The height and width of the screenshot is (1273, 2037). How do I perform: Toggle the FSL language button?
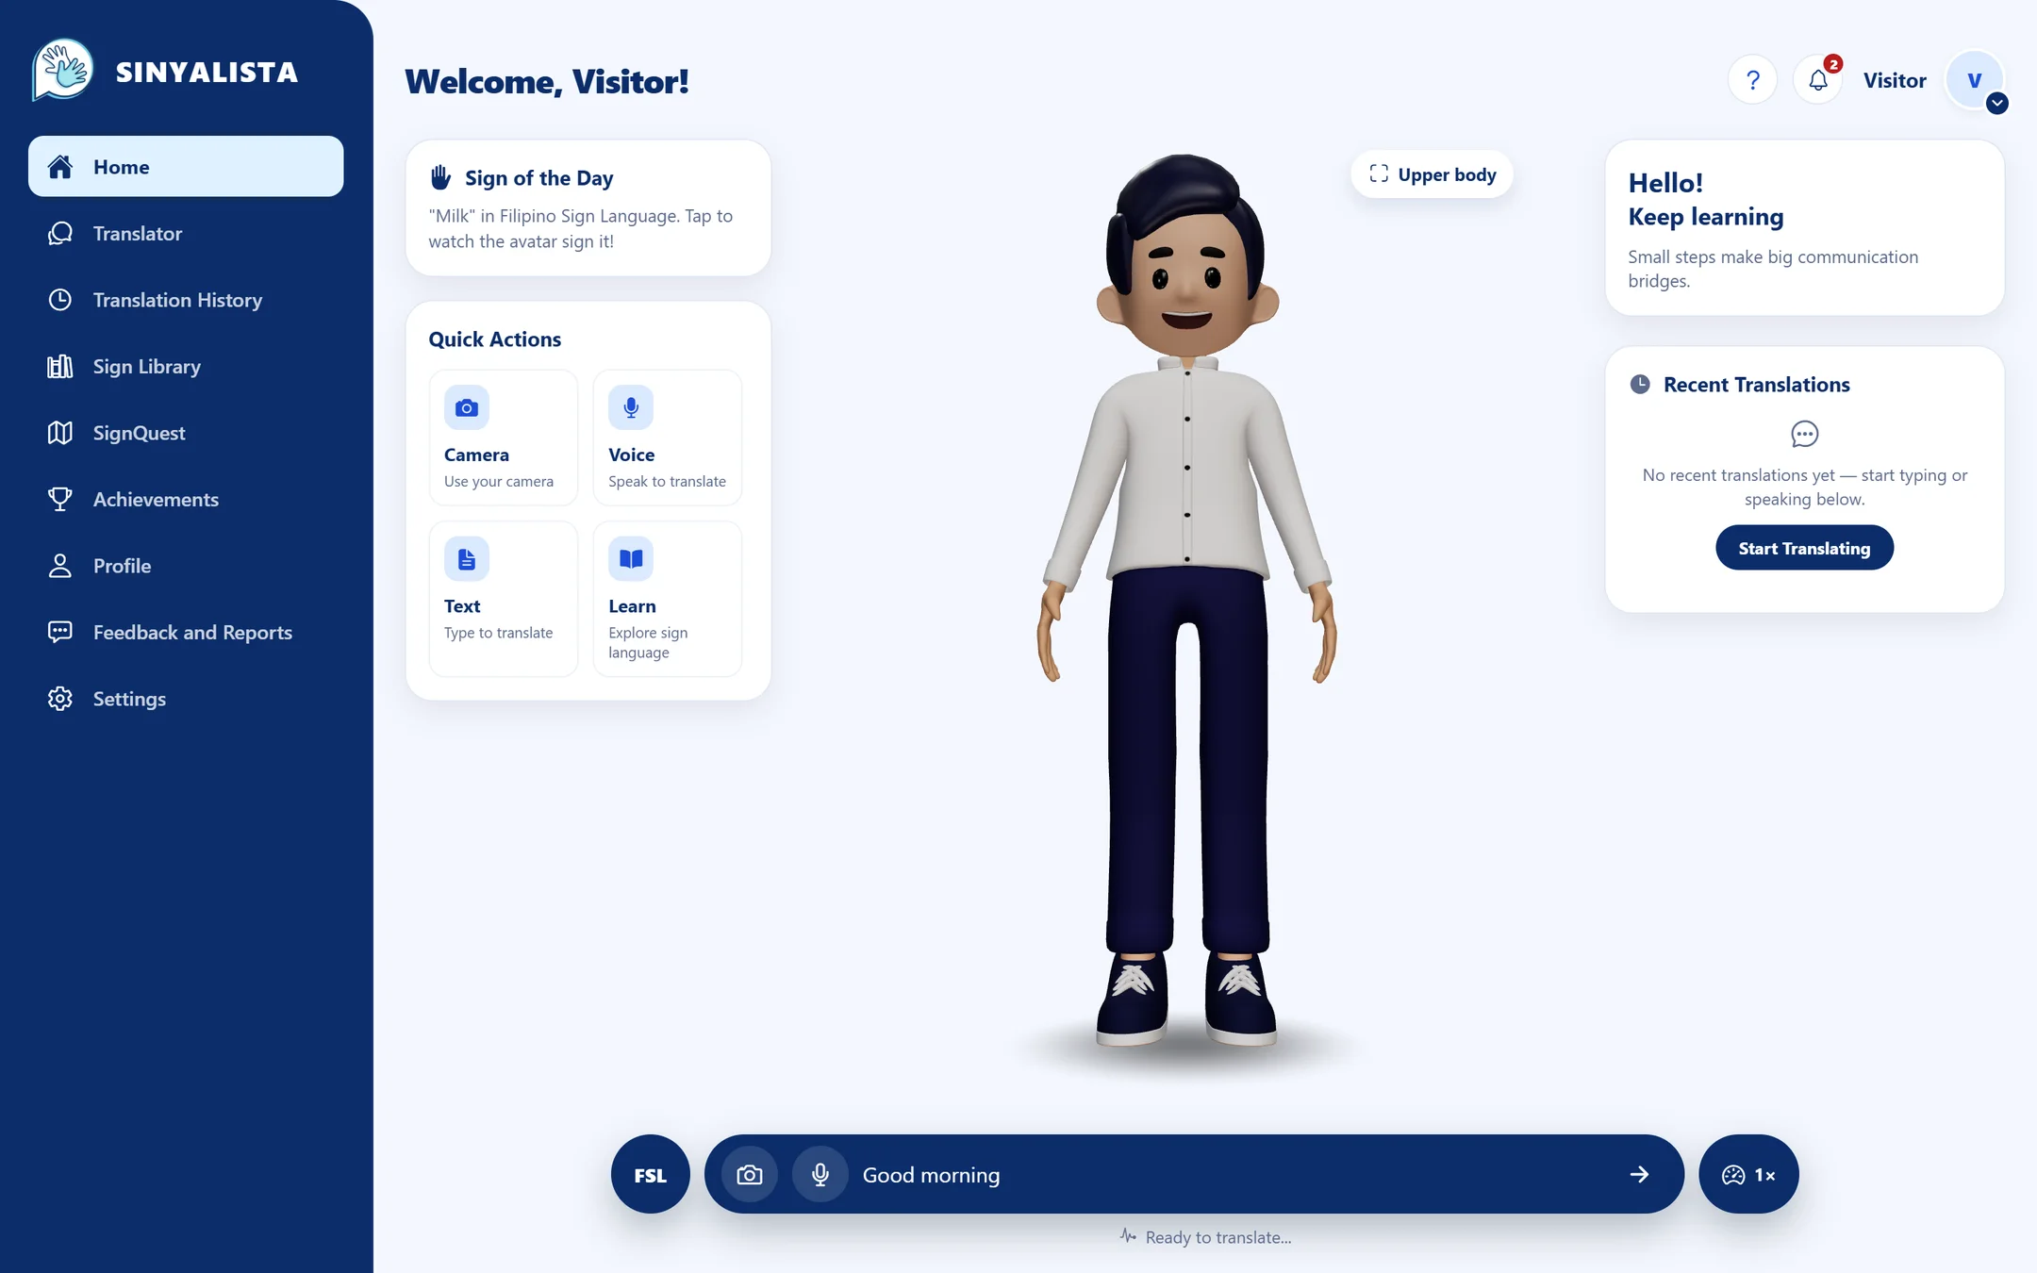pyautogui.click(x=650, y=1175)
